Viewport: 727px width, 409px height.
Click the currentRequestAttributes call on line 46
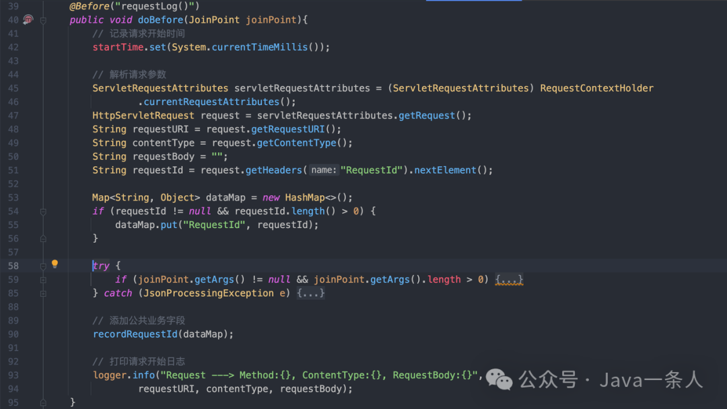click(211, 102)
